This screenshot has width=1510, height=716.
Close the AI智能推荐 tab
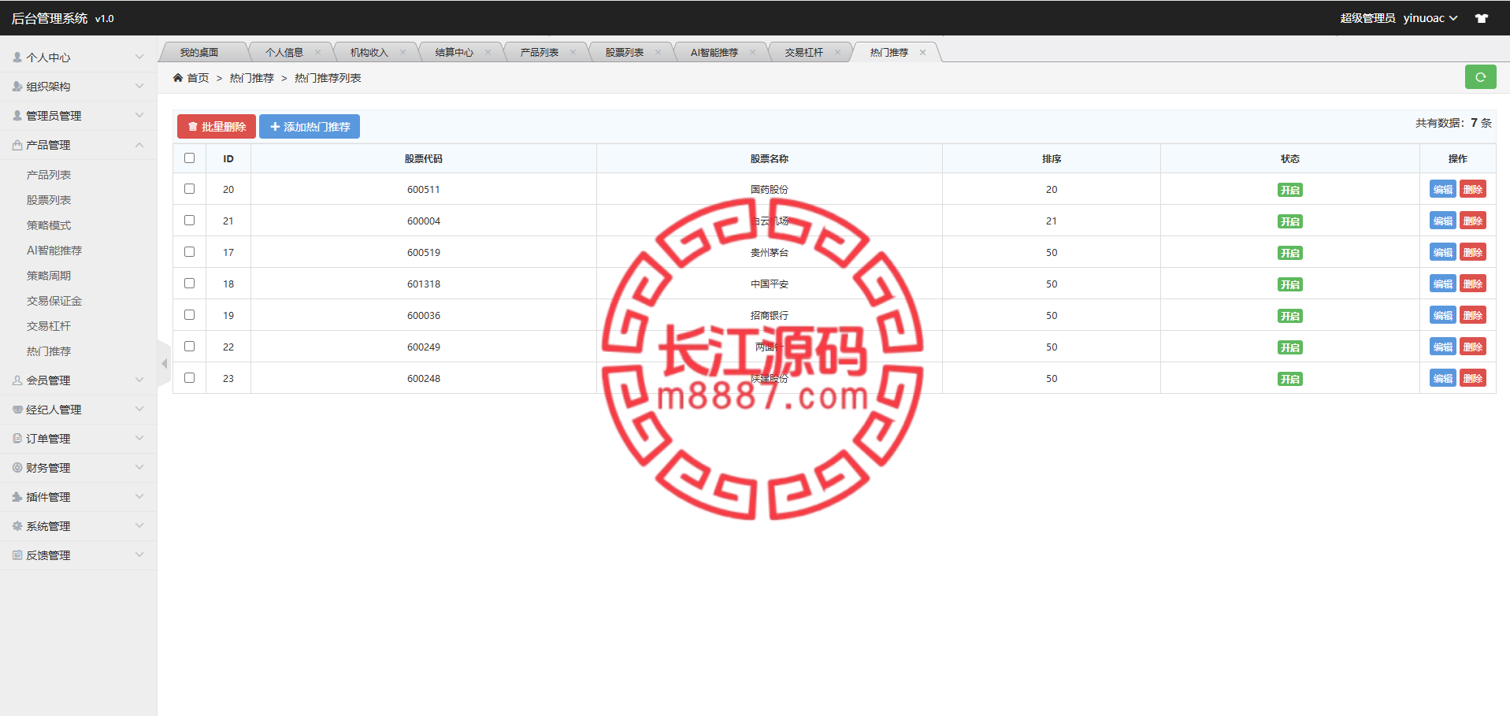(x=752, y=52)
